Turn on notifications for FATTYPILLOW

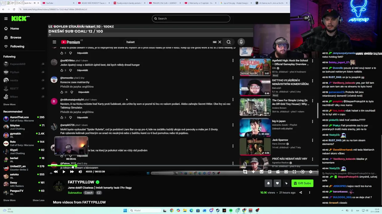[x=268, y=183]
